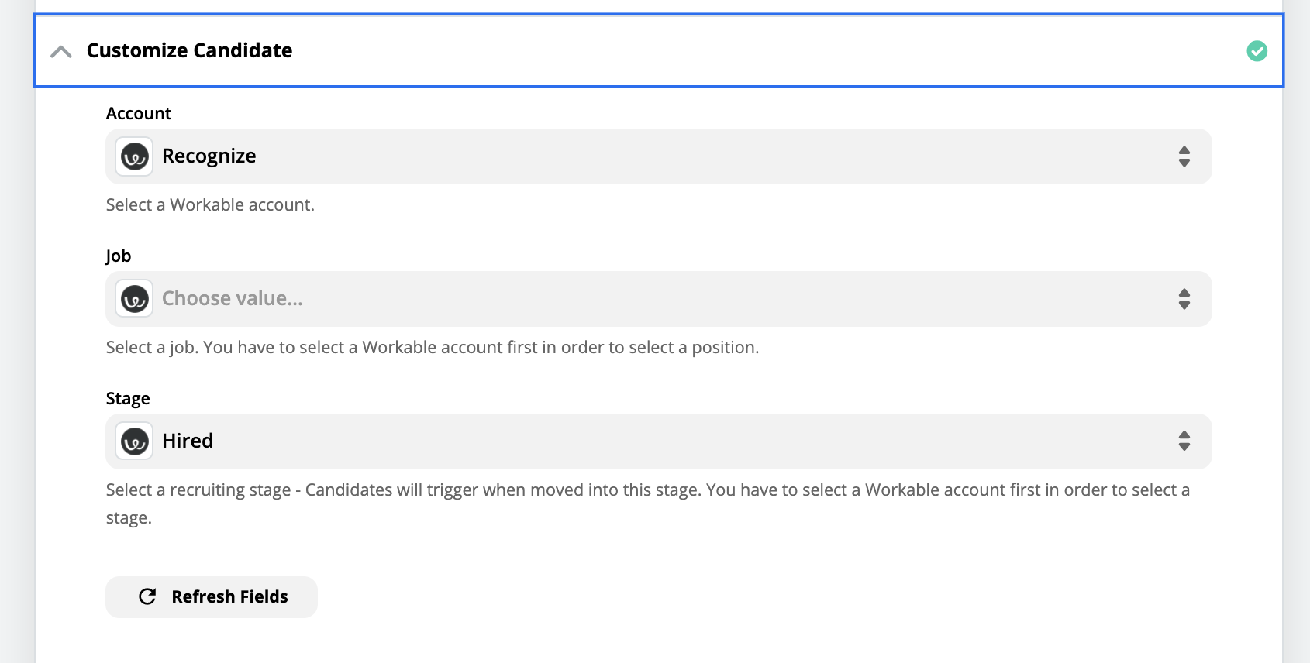The image size is (1310, 663).
Task: Click the Hired stage value
Action: (187, 441)
